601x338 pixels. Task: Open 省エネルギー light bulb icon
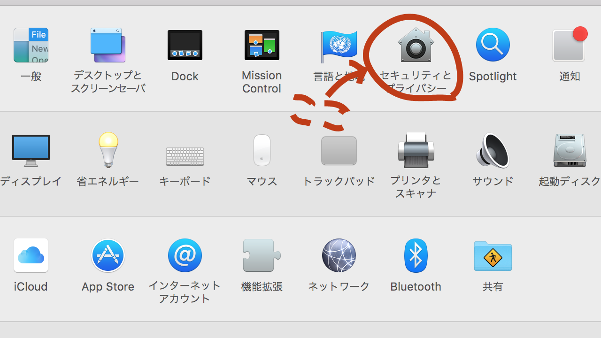108,150
